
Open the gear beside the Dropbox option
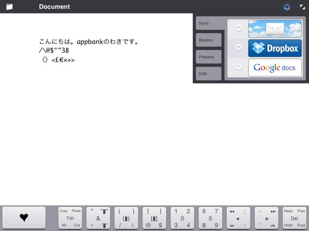point(239,47)
